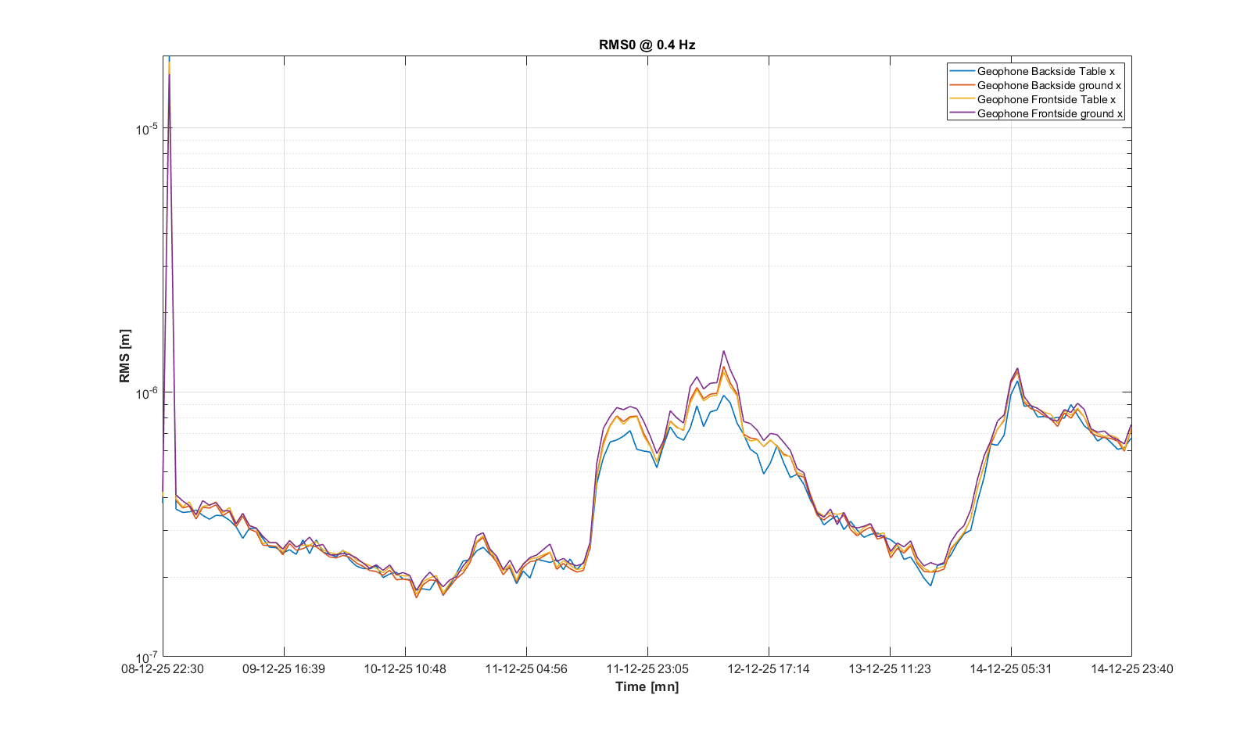Click the "Time [mn]" x-axis label
This screenshot has width=1251, height=738.
647,686
